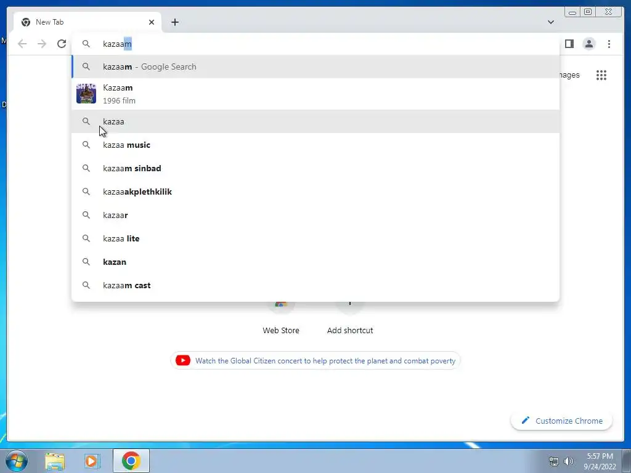The height and width of the screenshot is (473, 631).
Task: Open the Windows Start menu
Action: [x=17, y=461]
